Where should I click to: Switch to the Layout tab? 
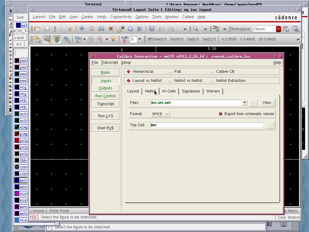tap(133, 91)
